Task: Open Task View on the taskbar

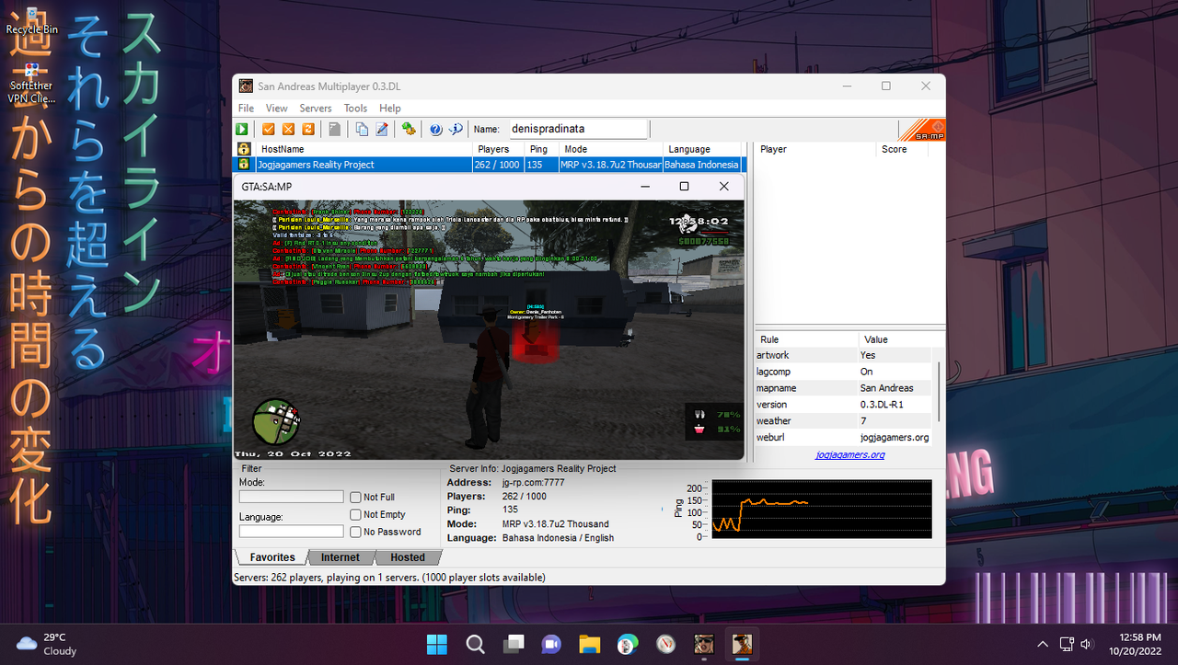Action: click(514, 644)
